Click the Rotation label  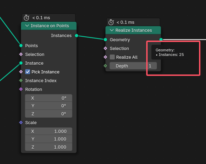point(34,90)
